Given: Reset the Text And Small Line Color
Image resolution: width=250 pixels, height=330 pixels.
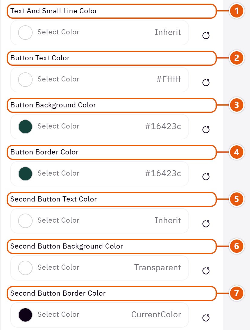Looking at the screenshot, I should point(206,35).
